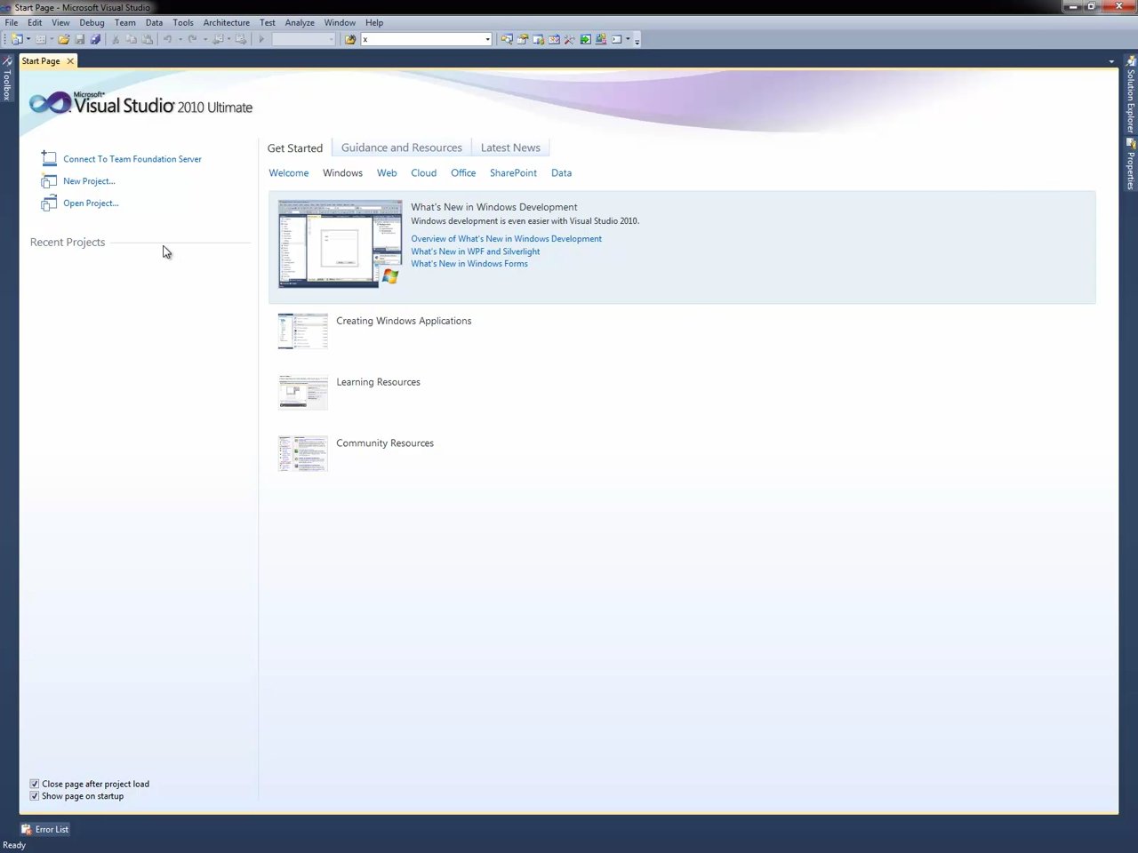
Task: Switch to Latest News tab
Action: click(510, 147)
